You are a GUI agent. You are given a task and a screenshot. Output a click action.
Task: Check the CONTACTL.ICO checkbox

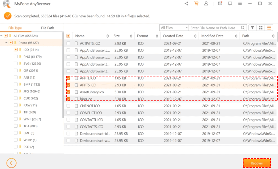(68, 120)
